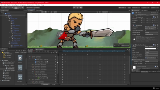This screenshot has height=90, width=160.
Task: Click the Step frame button
Action: pyautogui.click(x=81, y=8)
